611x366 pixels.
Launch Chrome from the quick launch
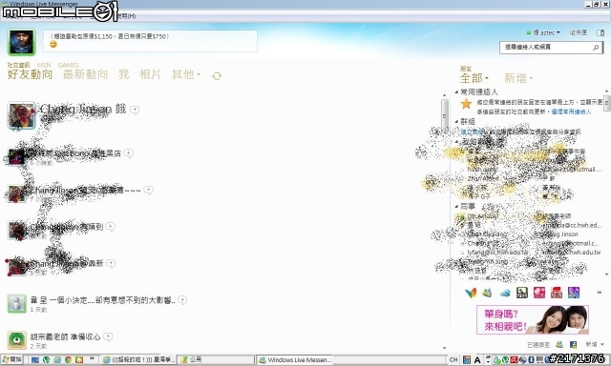tap(68, 360)
